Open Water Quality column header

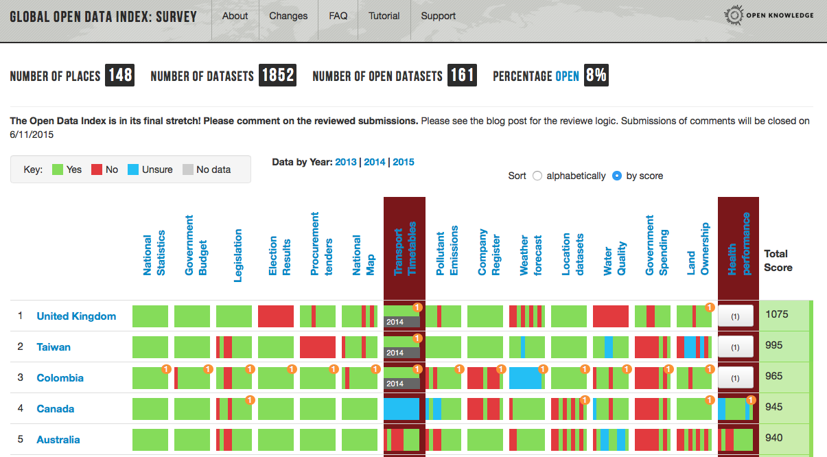pyautogui.click(x=614, y=258)
